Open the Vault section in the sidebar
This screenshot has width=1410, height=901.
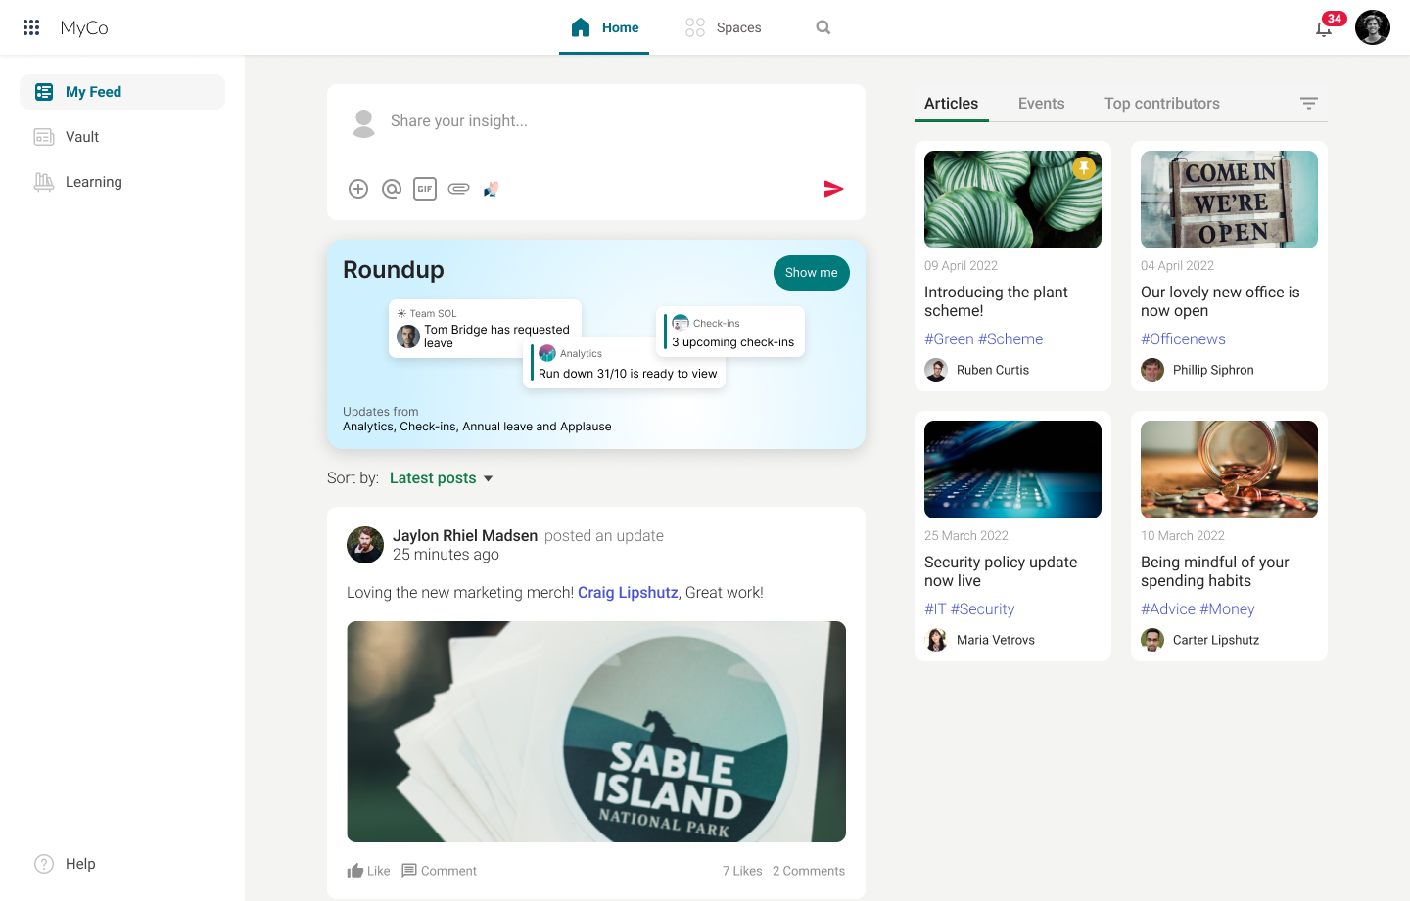(81, 137)
